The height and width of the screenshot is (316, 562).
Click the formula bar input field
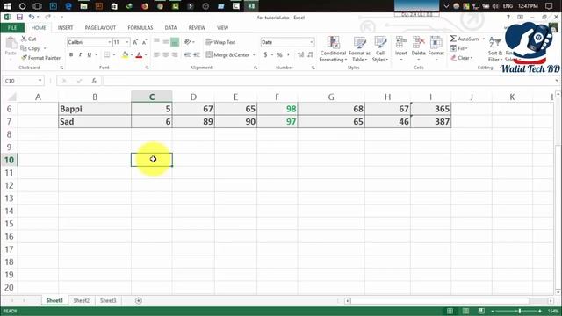point(329,81)
